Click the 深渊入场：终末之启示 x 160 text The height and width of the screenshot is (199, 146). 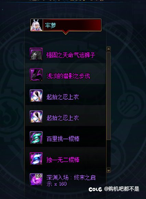71,181
